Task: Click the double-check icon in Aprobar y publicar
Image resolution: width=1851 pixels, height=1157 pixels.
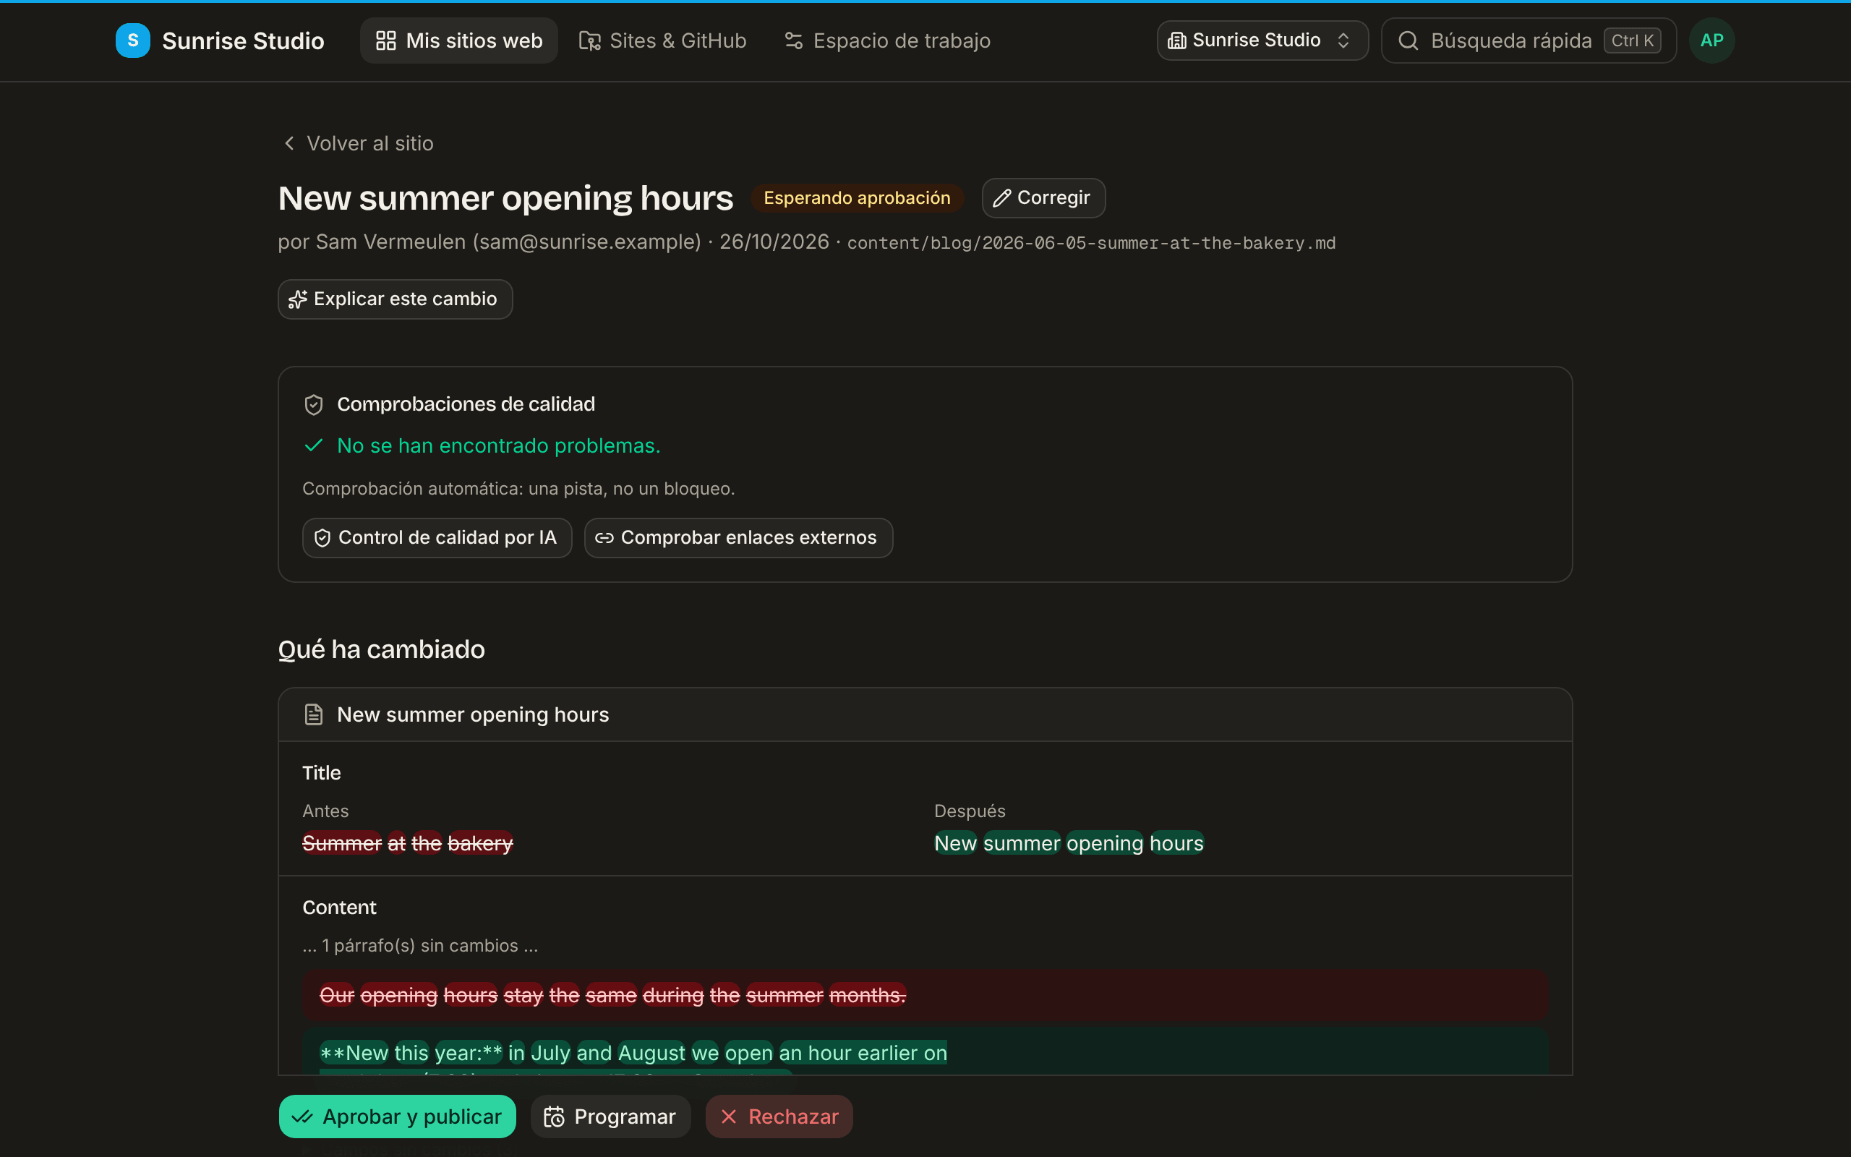Action: (x=302, y=1117)
